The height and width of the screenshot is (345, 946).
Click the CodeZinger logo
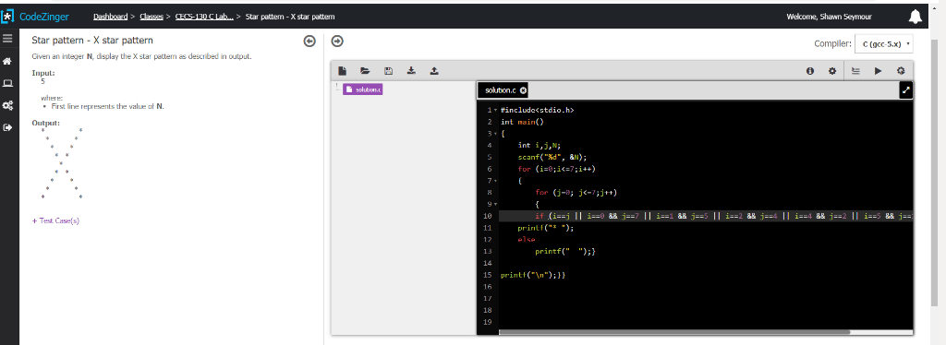[35, 17]
